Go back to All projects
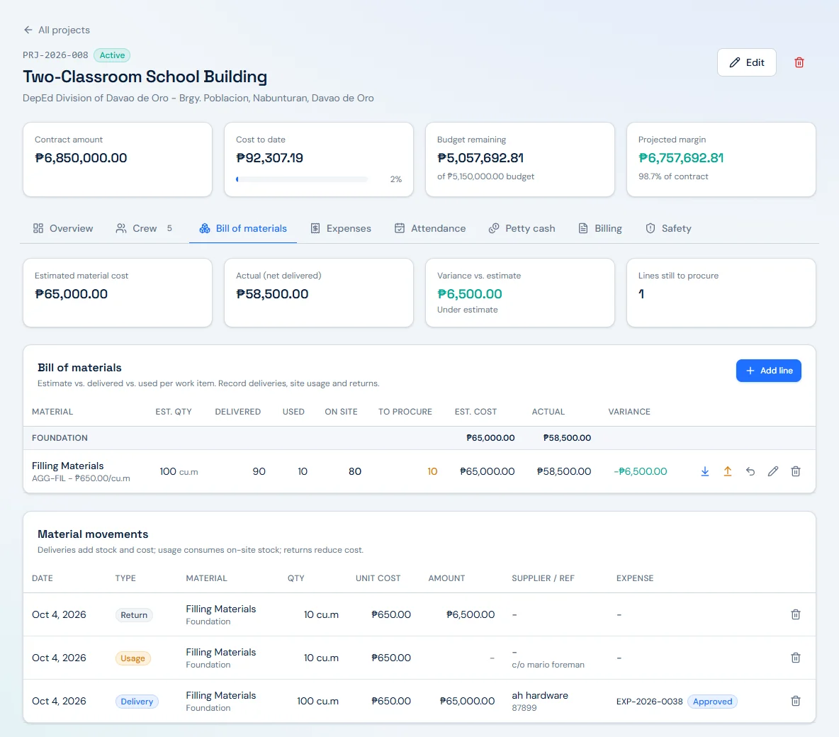Image resolution: width=839 pixels, height=737 pixels. coord(57,30)
